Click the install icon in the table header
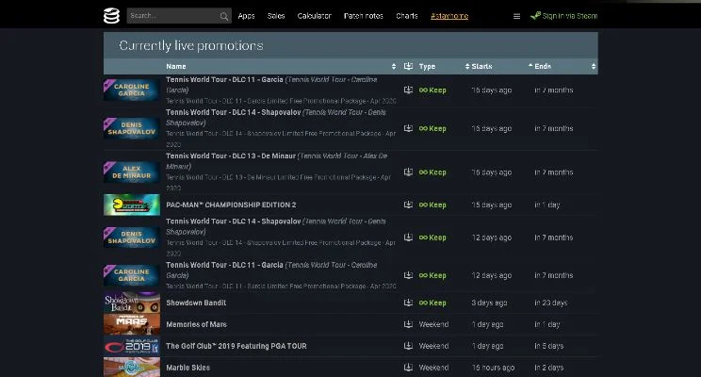The image size is (701, 377). pyautogui.click(x=408, y=66)
